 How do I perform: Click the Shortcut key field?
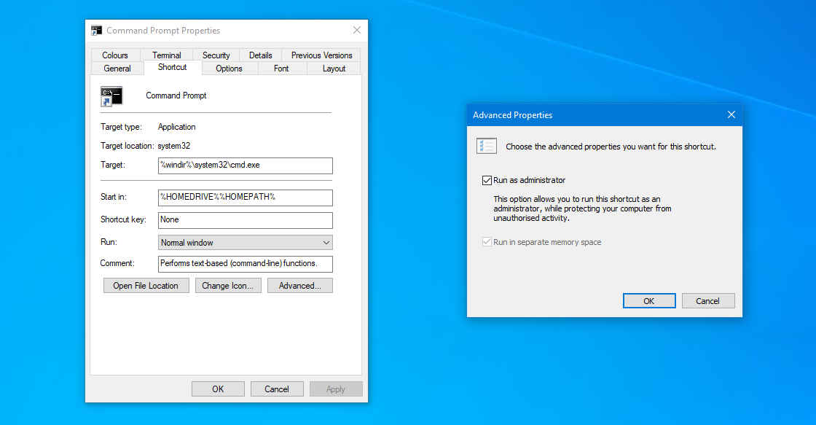click(x=245, y=220)
